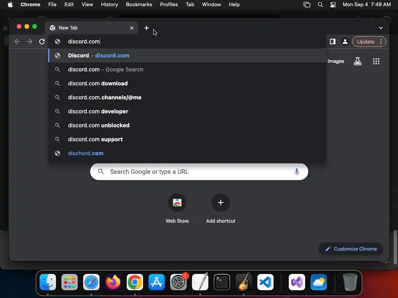The height and width of the screenshot is (298, 398).
Task: Open the Profiles menu
Action: [169, 5]
